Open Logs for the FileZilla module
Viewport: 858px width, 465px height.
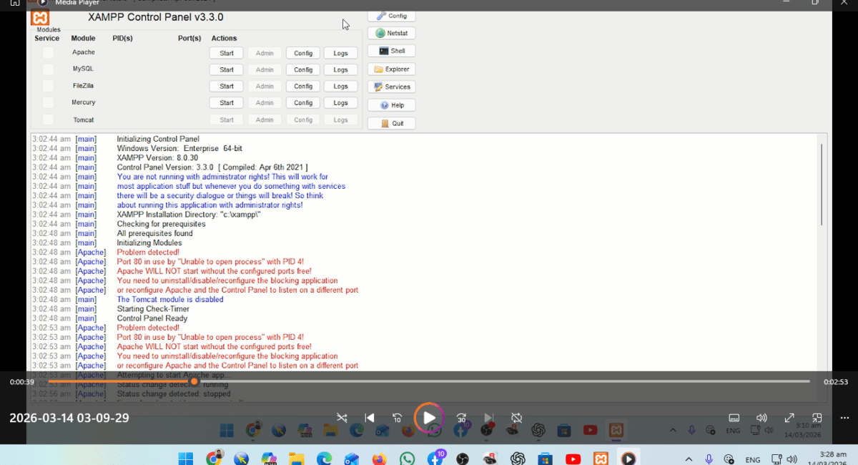pyautogui.click(x=341, y=86)
